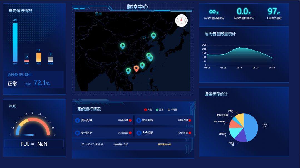The image size is (300, 168).
Task: Click the compass control on the map
Action: tap(181, 21)
